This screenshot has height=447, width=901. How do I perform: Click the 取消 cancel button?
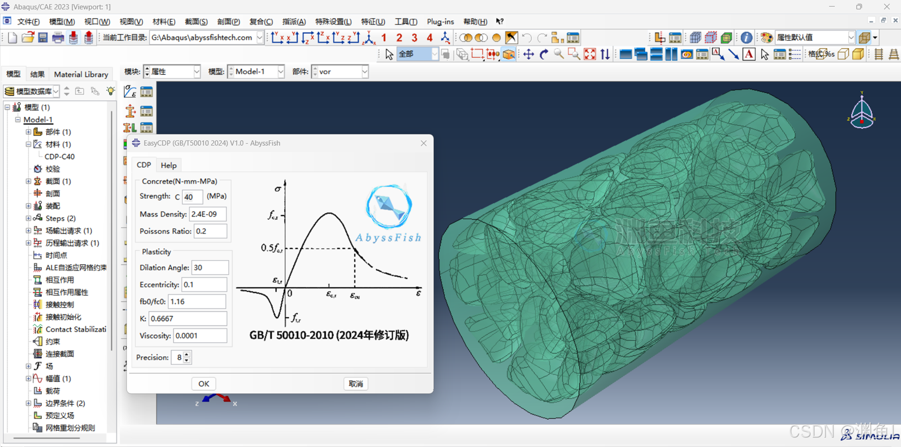coord(356,384)
